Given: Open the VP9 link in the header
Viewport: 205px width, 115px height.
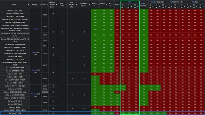Looking at the screenshot, I should (x=129, y=2).
